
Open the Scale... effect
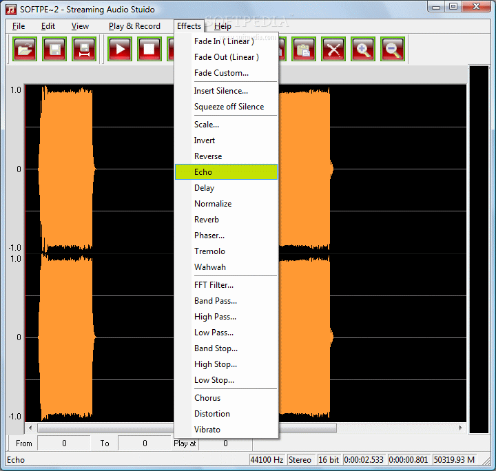[226, 125]
